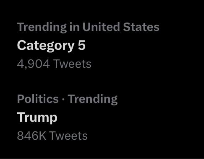Select the second trend entry showing 846K Tweets
Image resolution: width=204 pixels, height=159 pixels.
coord(67,117)
